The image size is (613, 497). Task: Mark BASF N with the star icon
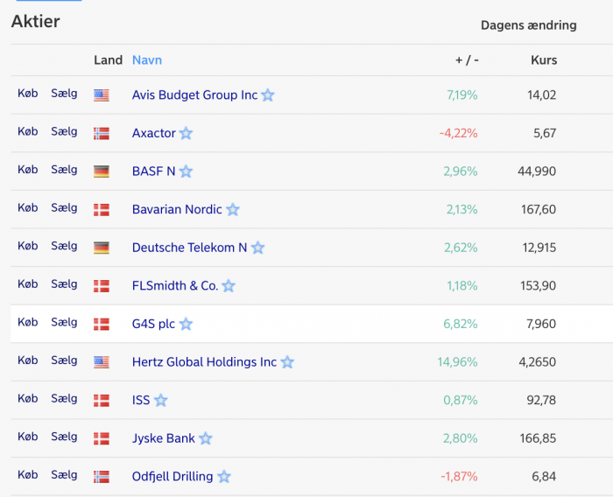click(x=186, y=171)
